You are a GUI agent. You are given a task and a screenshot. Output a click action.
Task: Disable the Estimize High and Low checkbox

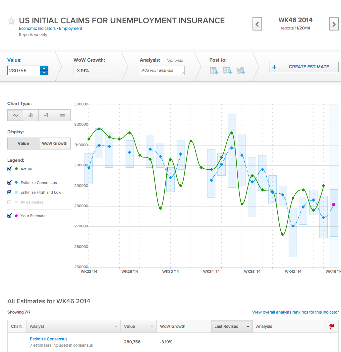pyautogui.click(x=9, y=192)
